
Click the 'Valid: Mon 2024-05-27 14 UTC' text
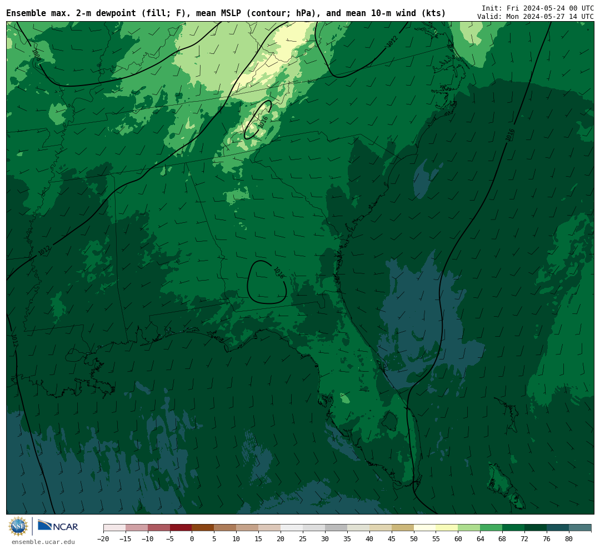coord(536,17)
